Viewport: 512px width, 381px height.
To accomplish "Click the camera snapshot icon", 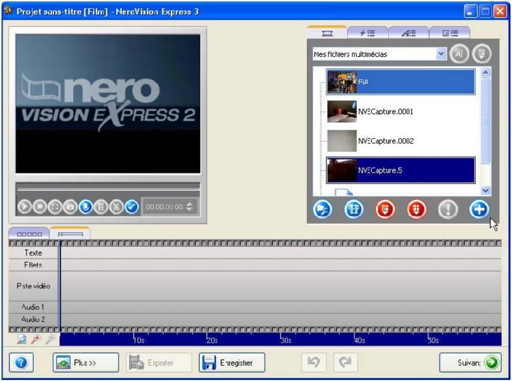I will (70, 207).
